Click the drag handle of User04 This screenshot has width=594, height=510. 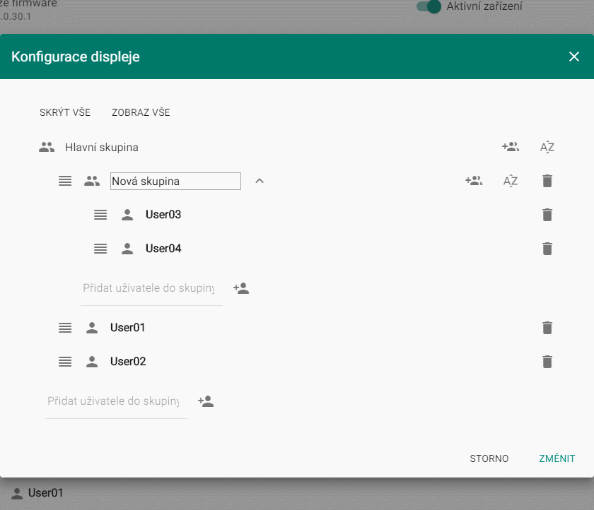(100, 249)
